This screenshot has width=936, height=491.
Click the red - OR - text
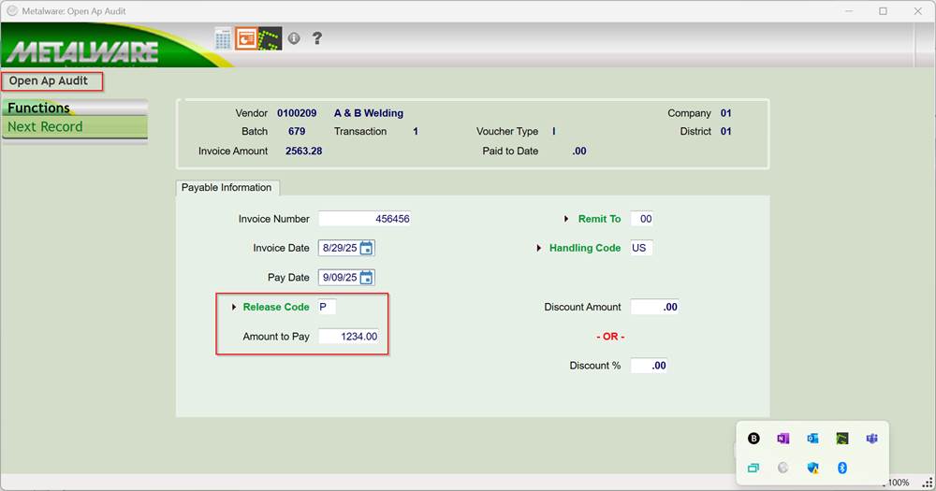click(x=610, y=337)
